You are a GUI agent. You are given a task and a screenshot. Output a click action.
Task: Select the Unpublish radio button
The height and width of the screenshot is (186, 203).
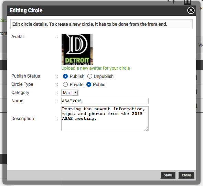point(90,76)
